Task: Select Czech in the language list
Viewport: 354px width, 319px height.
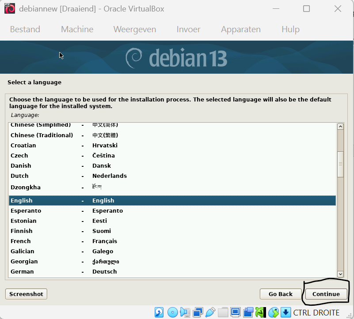Action: click(172, 156)
